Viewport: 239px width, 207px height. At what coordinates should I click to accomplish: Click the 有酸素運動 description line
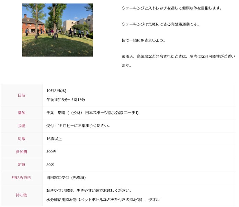point(160,24)
